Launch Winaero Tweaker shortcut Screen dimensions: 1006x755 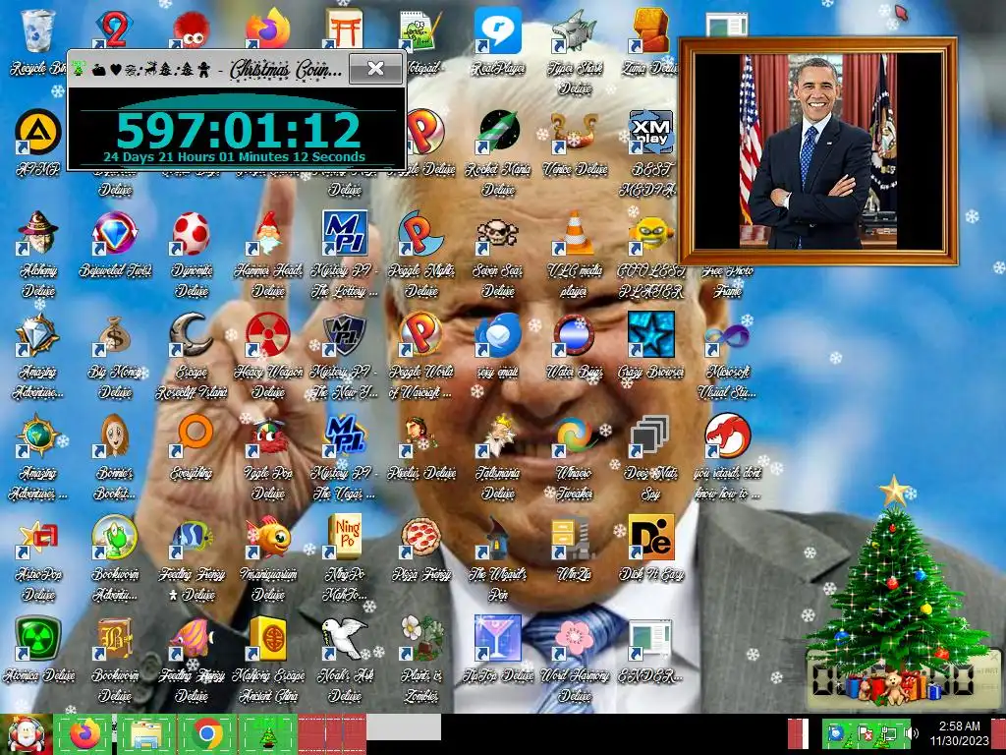click(x=574, y=436)
